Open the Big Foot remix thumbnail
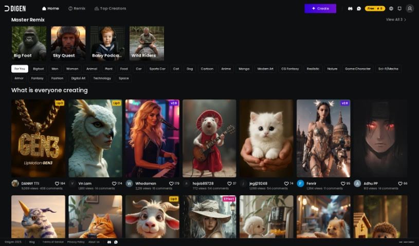 click(x=29, y=44)
